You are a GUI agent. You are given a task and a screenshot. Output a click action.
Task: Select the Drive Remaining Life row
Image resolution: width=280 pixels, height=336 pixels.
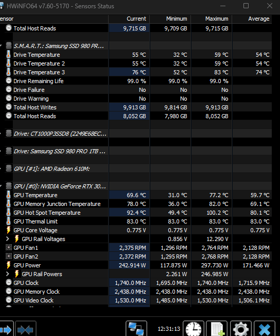pyautogui.click(x=136, y=81)
